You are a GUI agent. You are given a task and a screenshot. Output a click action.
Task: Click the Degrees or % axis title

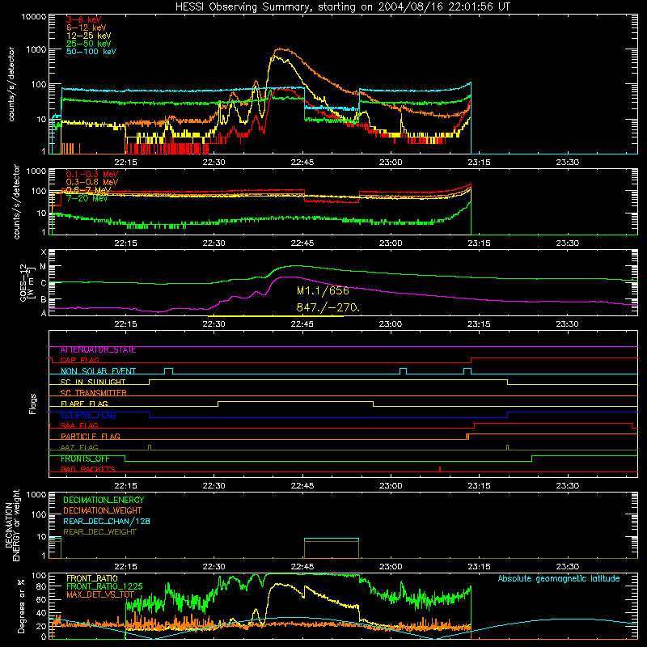point(21,607)
